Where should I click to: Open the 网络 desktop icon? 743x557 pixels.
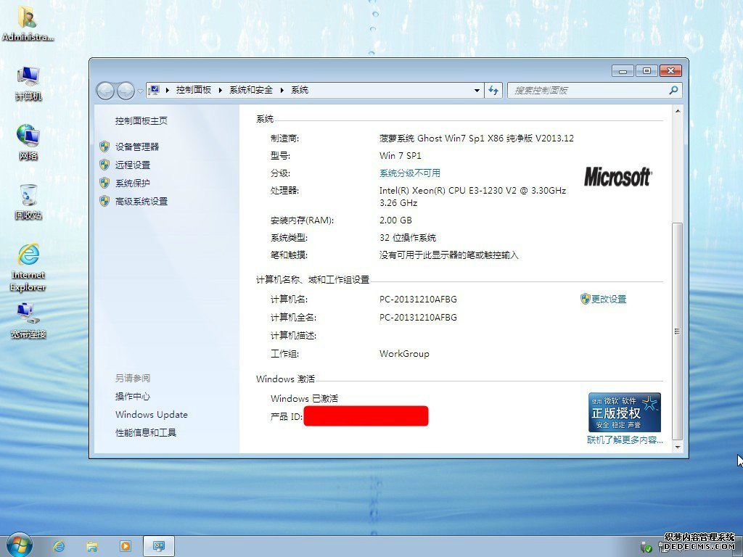point(28,142)
